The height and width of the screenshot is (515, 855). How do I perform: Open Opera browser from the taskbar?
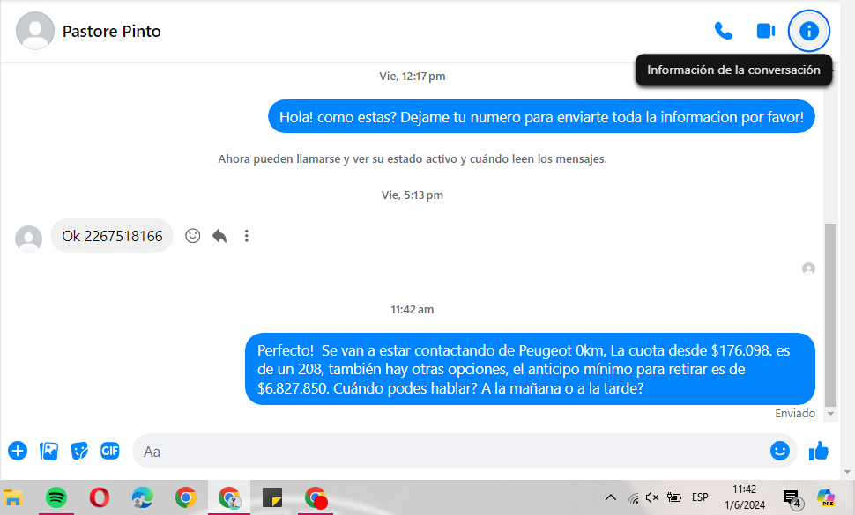pos(99,497)
